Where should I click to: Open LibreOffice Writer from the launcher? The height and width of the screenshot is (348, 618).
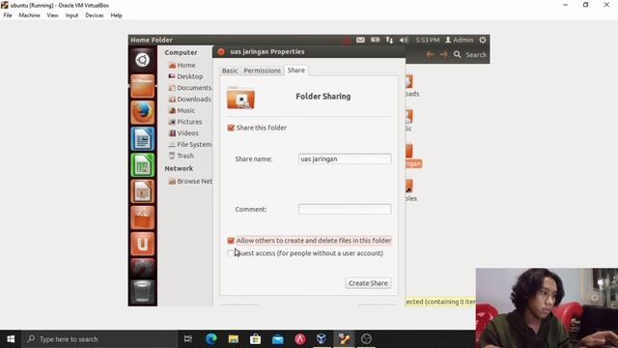[142, 138]
